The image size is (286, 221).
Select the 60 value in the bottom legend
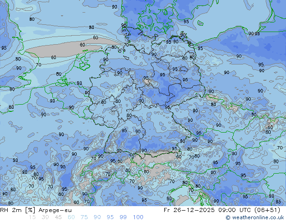pos(71,217)
